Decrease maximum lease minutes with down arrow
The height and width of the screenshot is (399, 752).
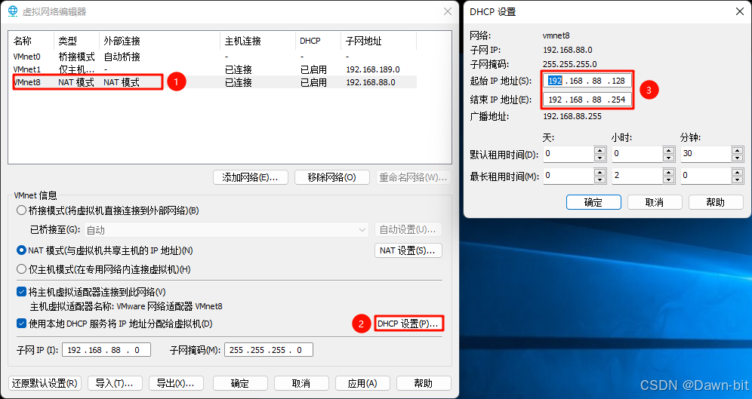[x=738, y=180]
